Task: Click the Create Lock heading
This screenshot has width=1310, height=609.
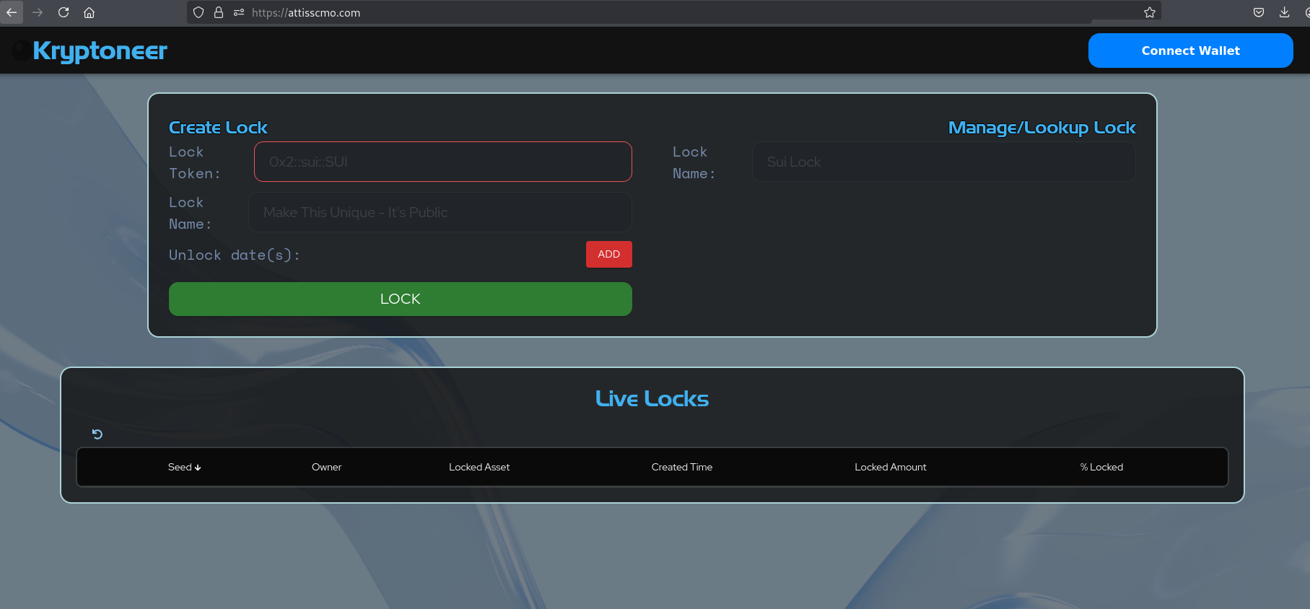Action: 218,128
